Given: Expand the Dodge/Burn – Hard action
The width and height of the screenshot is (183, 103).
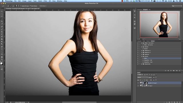Looking at the screenshot, I should [143, 62].
